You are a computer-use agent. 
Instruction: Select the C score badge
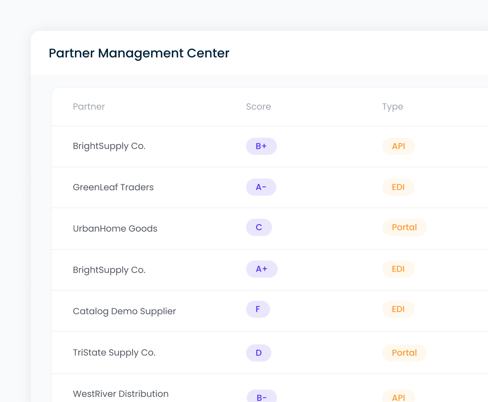coord(259,228)
